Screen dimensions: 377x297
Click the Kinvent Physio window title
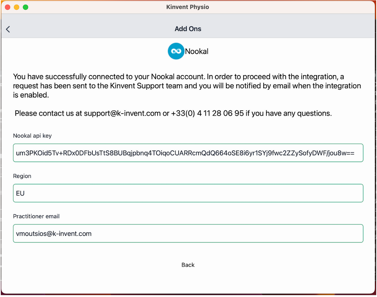click(188, 7)
